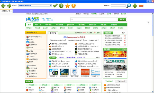Image resolution: width=154 pixels, height=93 pixels.
Task: Open the address bar dropdown arrow
Action: [51, 5]
